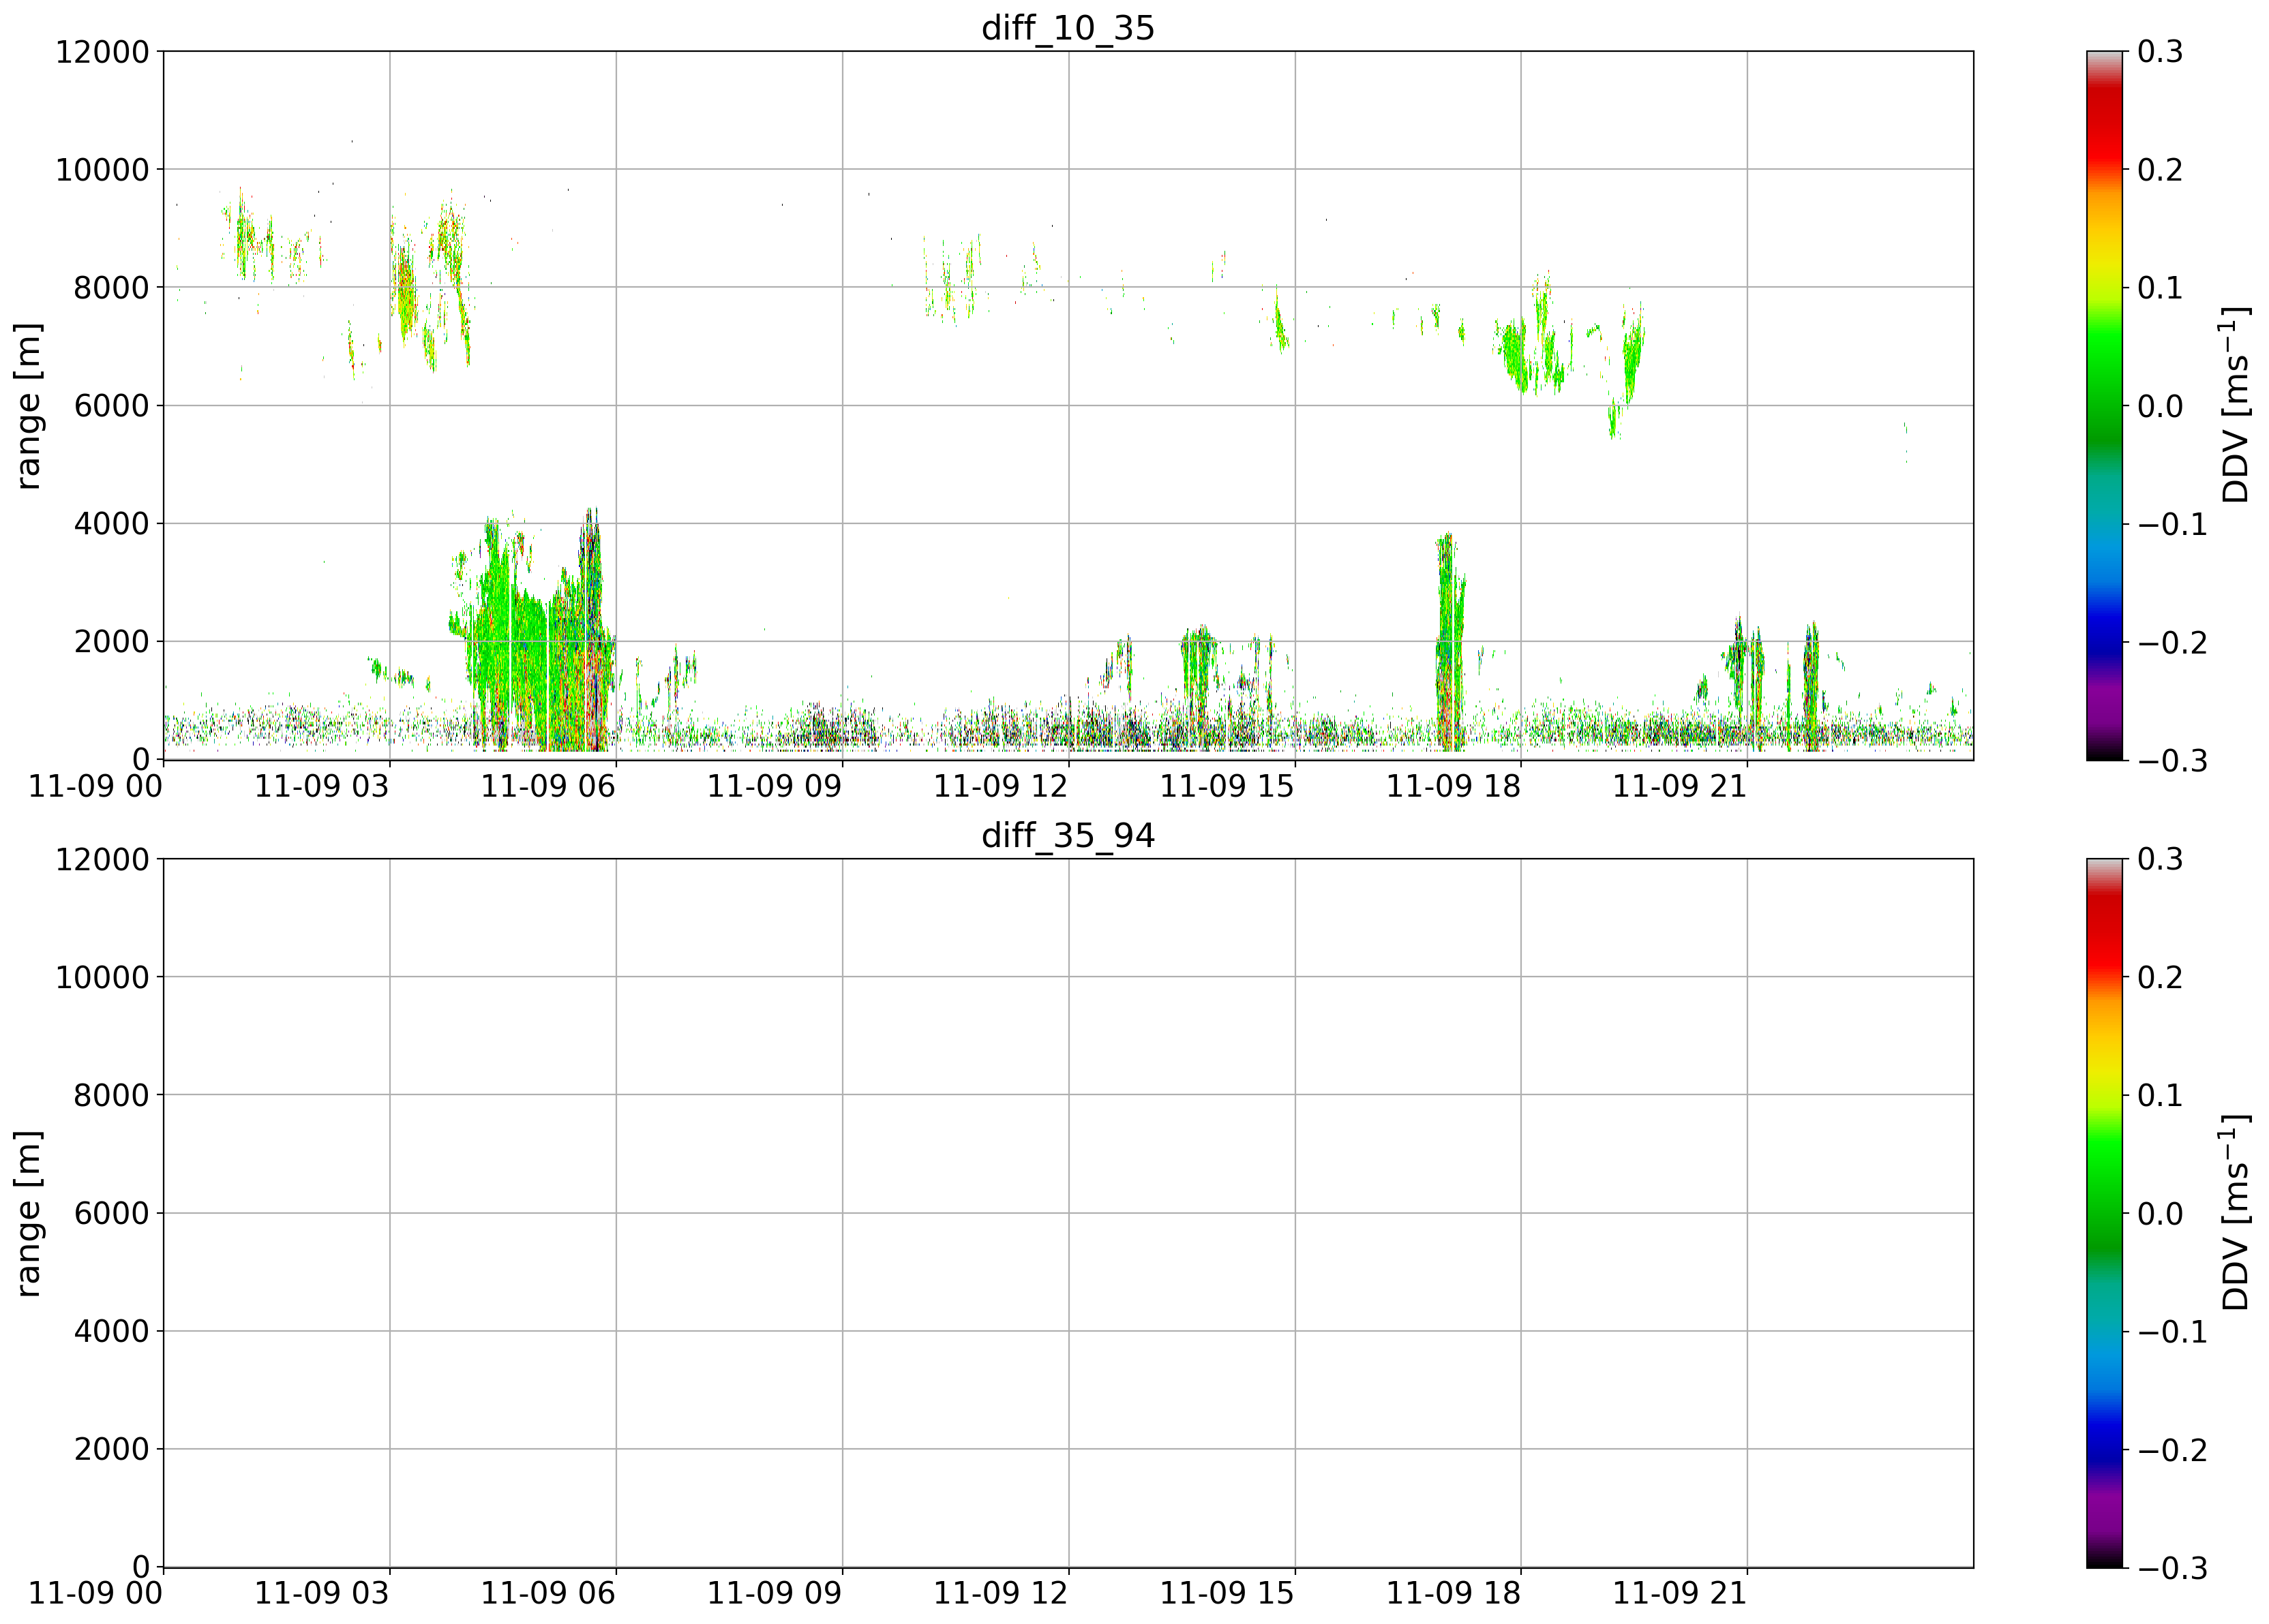Click the 12000 tick on diff_35_94 axis
The width and height of the screenshot is (2269, 1624).
click(x=102, y=859)
